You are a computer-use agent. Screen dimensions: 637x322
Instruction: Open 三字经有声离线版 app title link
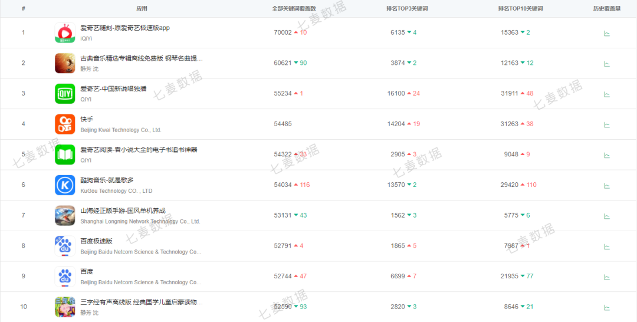click(x=142, y=302)
